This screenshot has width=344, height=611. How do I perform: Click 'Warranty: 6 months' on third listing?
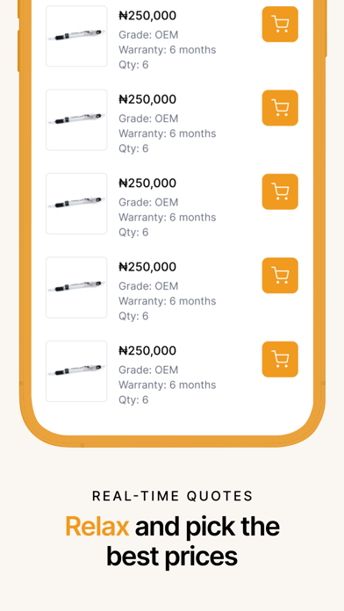coord(167,218)
